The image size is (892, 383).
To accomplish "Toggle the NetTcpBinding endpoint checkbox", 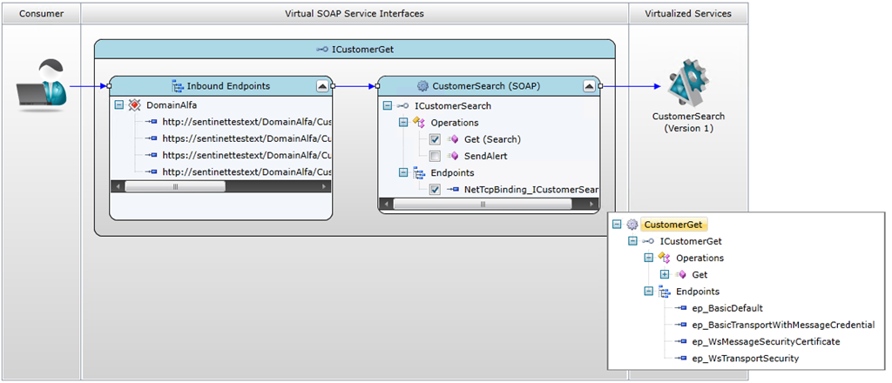I will click(435, 189).
